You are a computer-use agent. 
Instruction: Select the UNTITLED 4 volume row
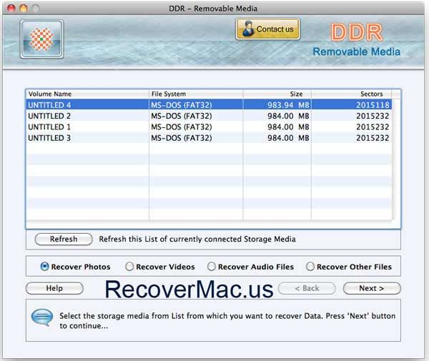click(x=209, y=105)
